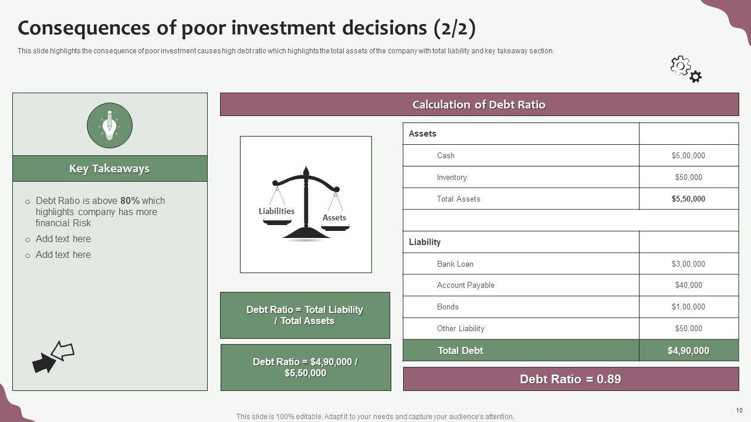Select the Account Payable value $40,000
This screenshot has height=422, width=751.
pyautogui.click(x=688, y=285)
